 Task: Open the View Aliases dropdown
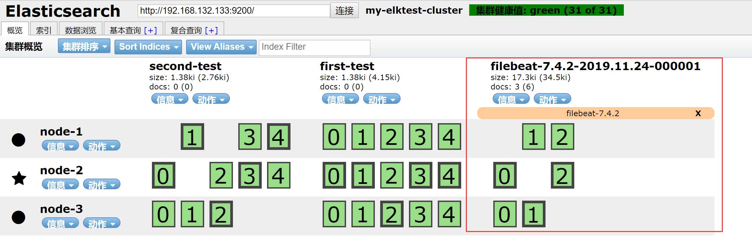click(221, 47)
